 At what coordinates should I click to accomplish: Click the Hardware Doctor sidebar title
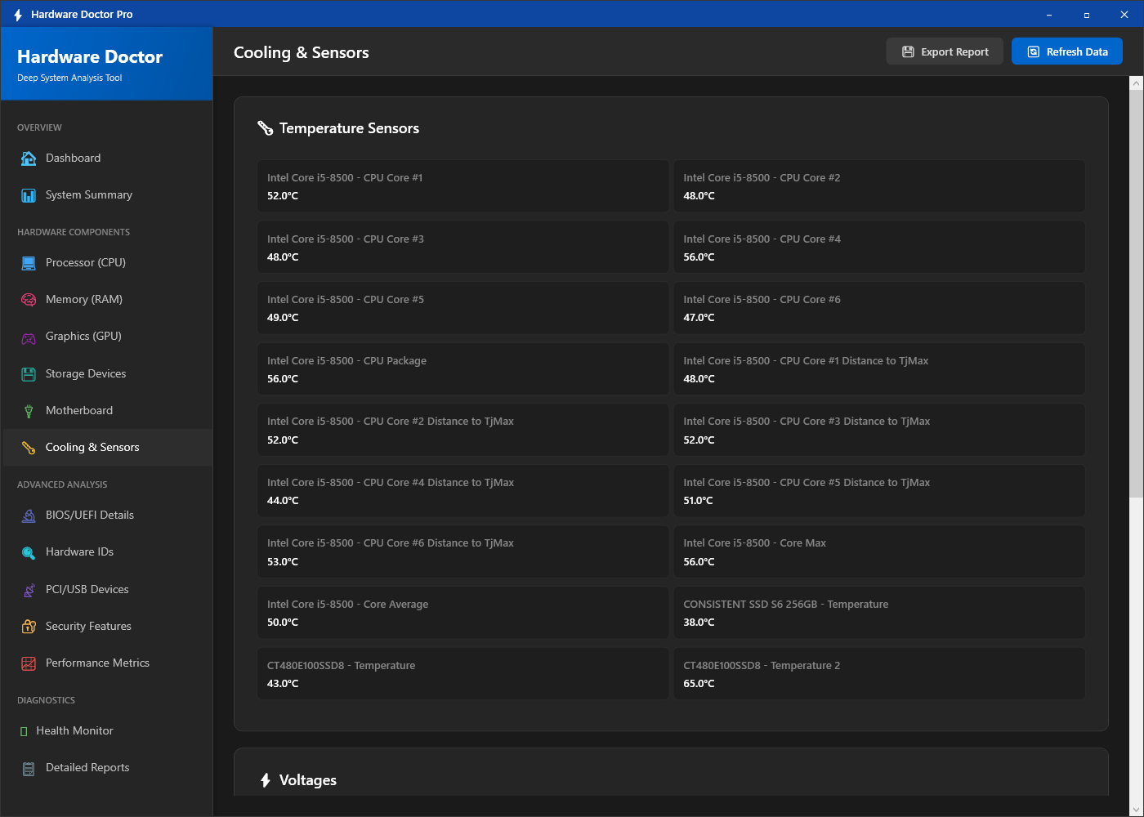coord(90,57)
